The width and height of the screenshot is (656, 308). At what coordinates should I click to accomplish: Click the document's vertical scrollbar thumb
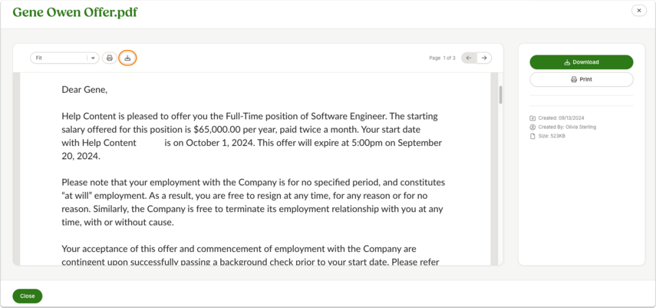[500, 94]
